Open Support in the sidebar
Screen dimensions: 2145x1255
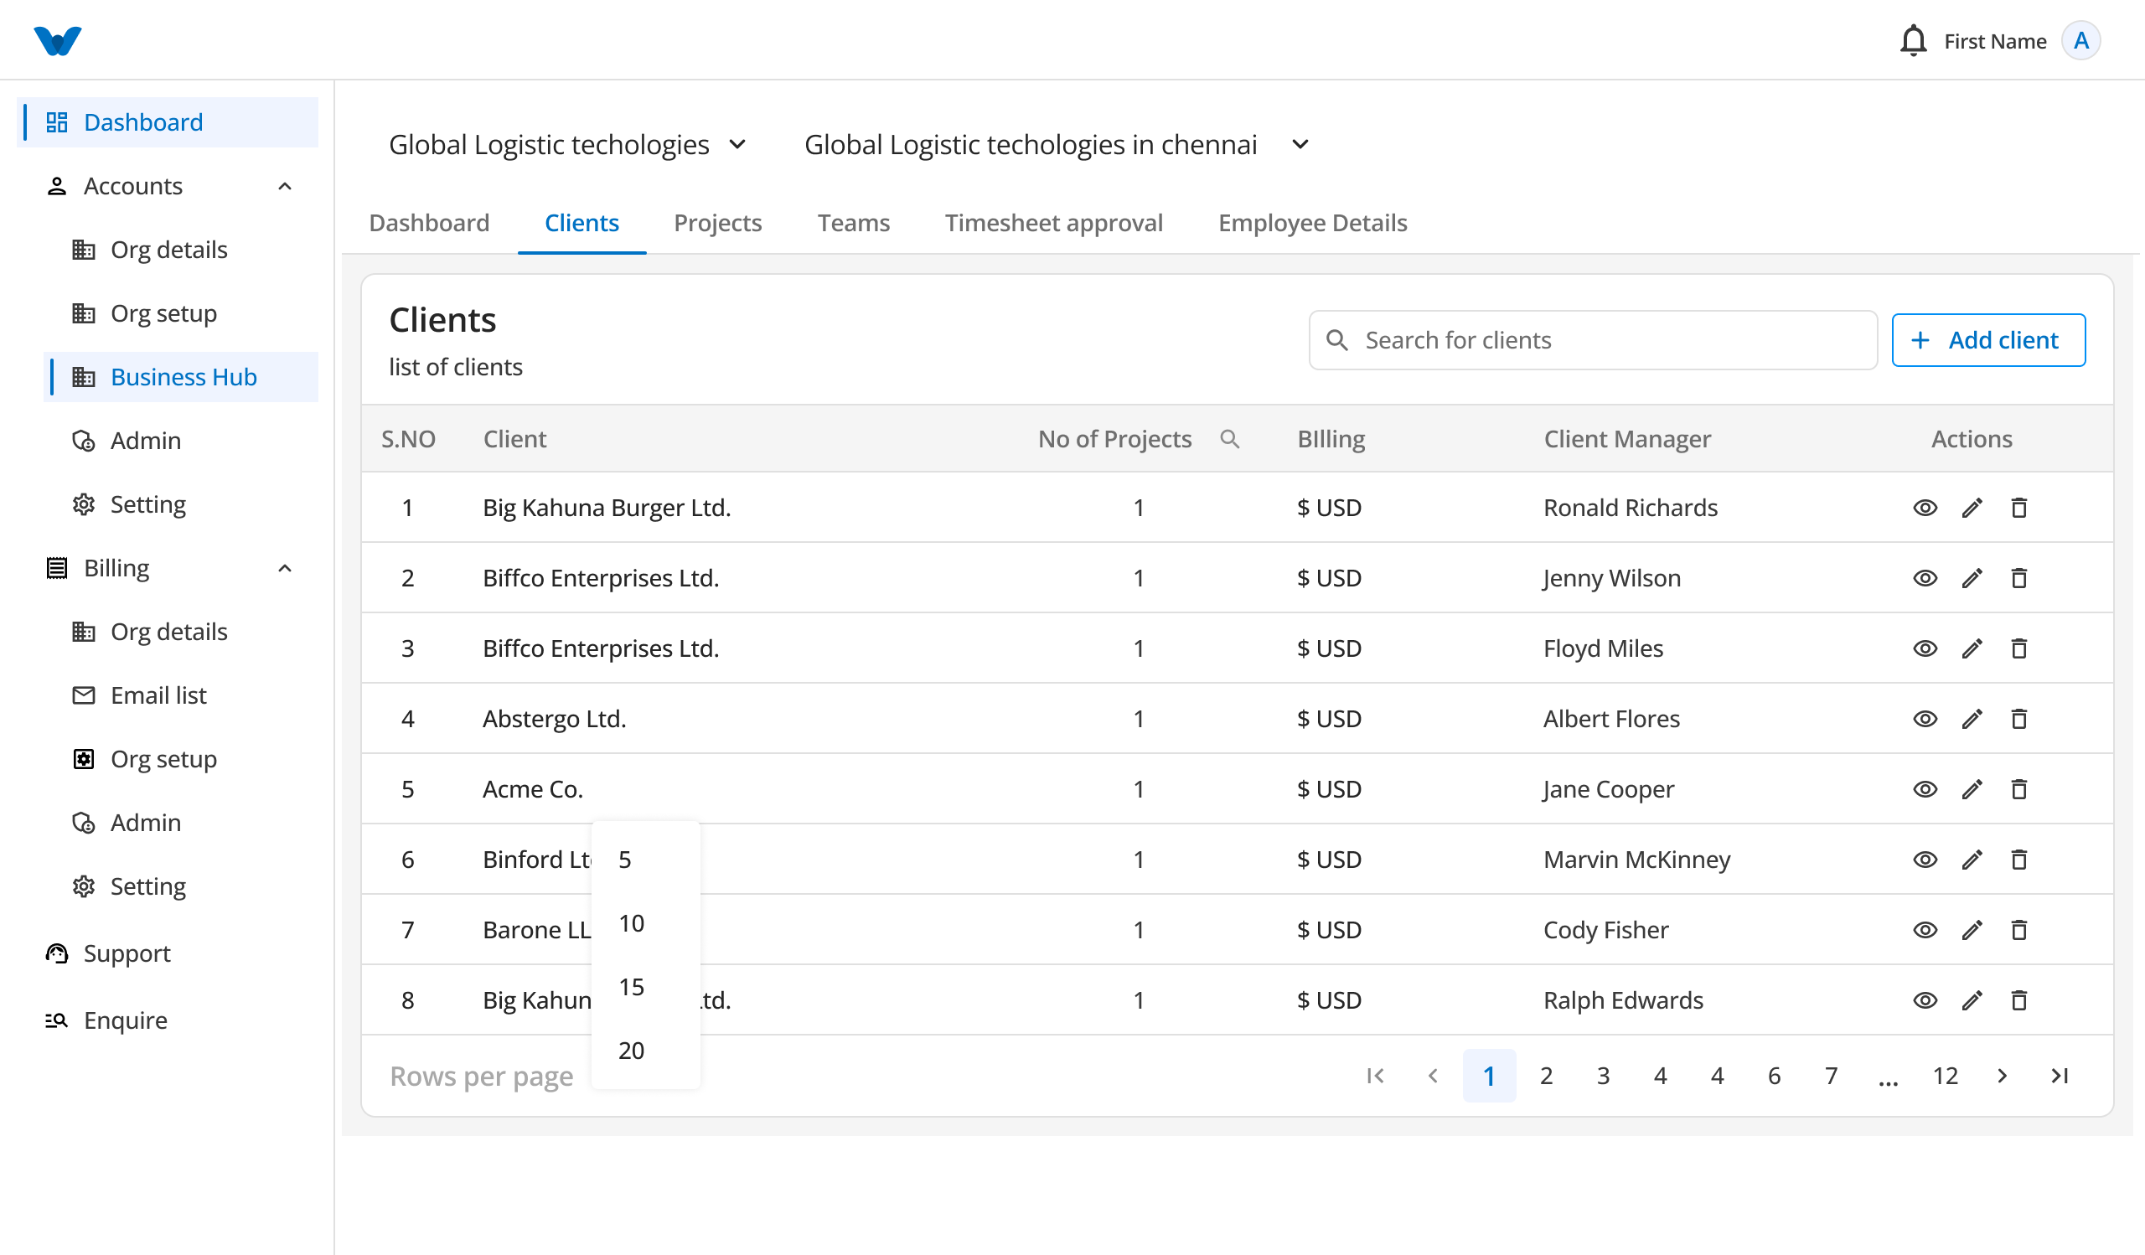(x=107, y=953)
